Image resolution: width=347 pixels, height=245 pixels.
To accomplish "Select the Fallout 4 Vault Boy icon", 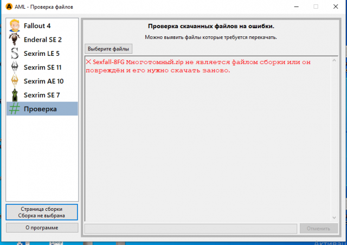I will (x=15, y=25).
